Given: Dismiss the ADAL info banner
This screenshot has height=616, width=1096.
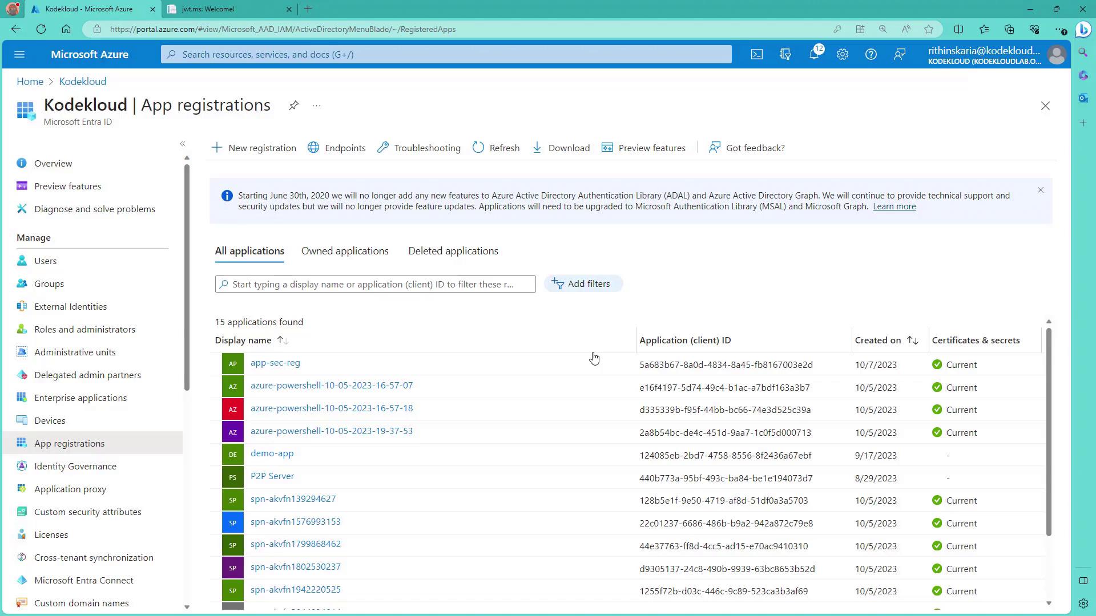Looking at the screenshot, I should coord(1040,190).
